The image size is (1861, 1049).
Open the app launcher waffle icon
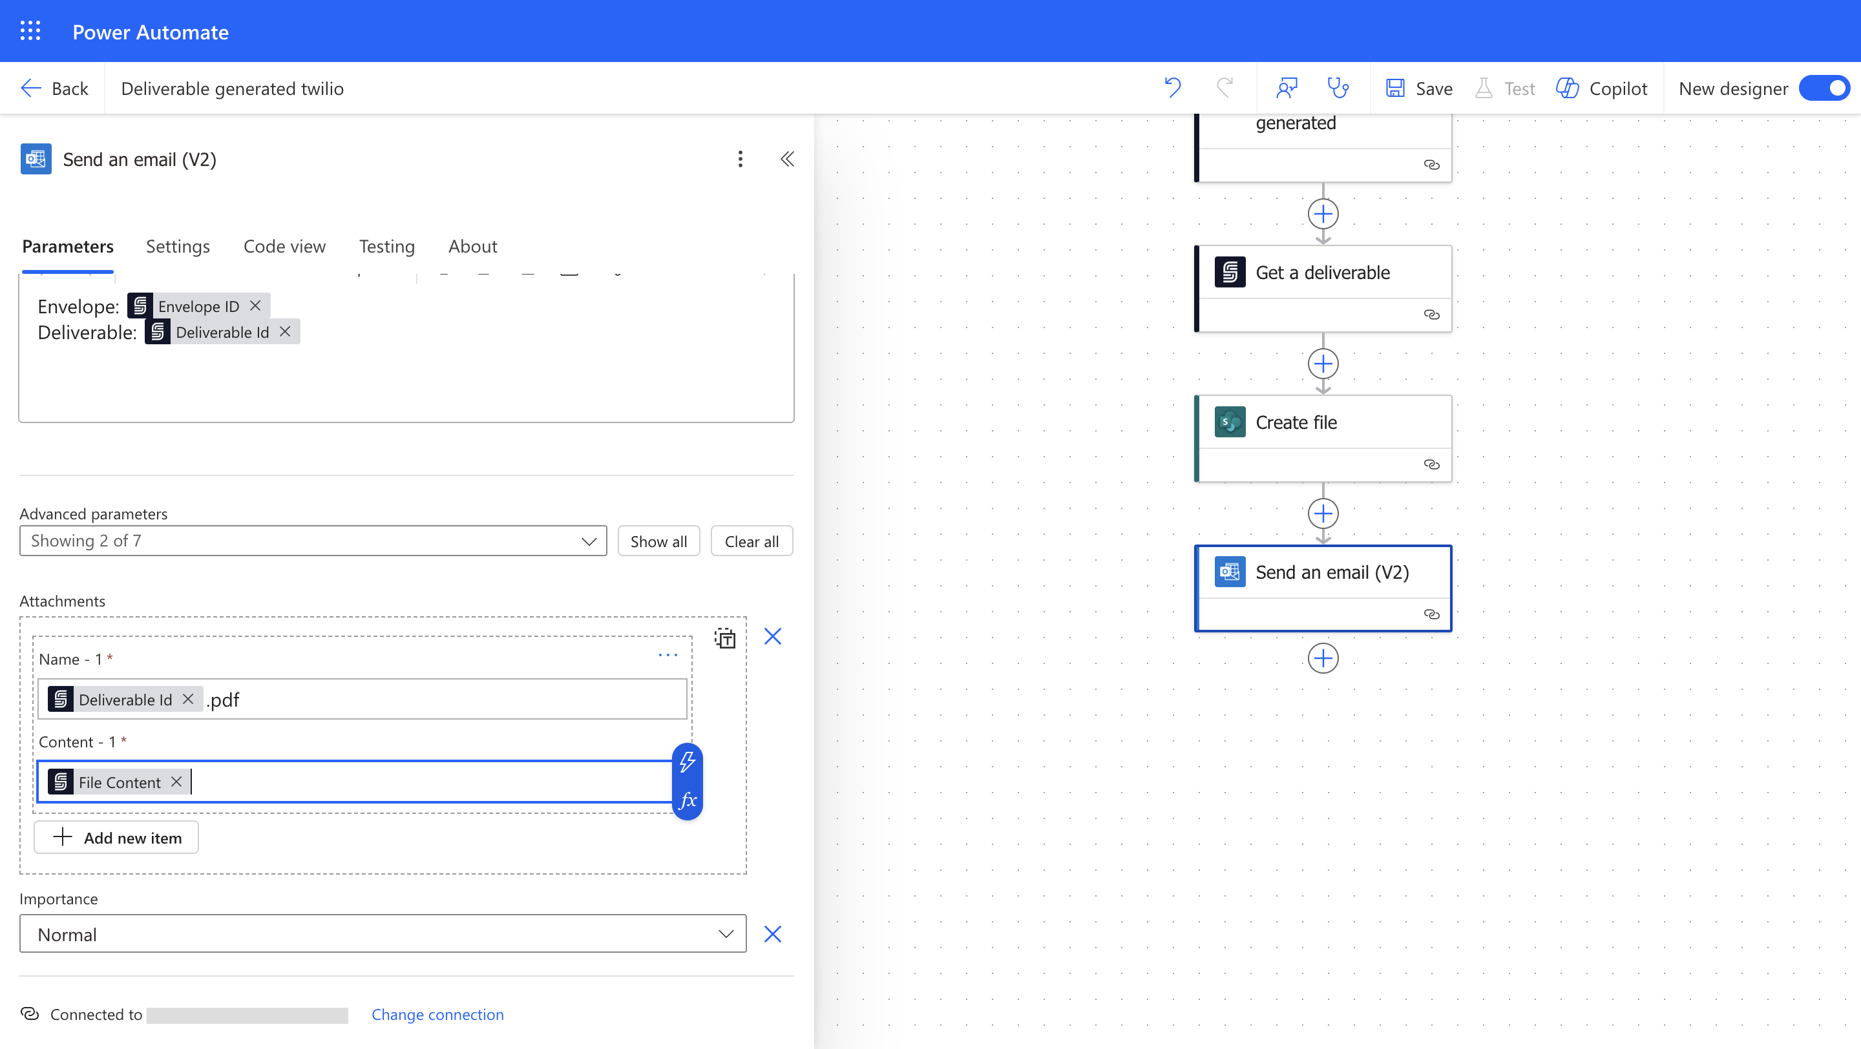pos(30,31)
